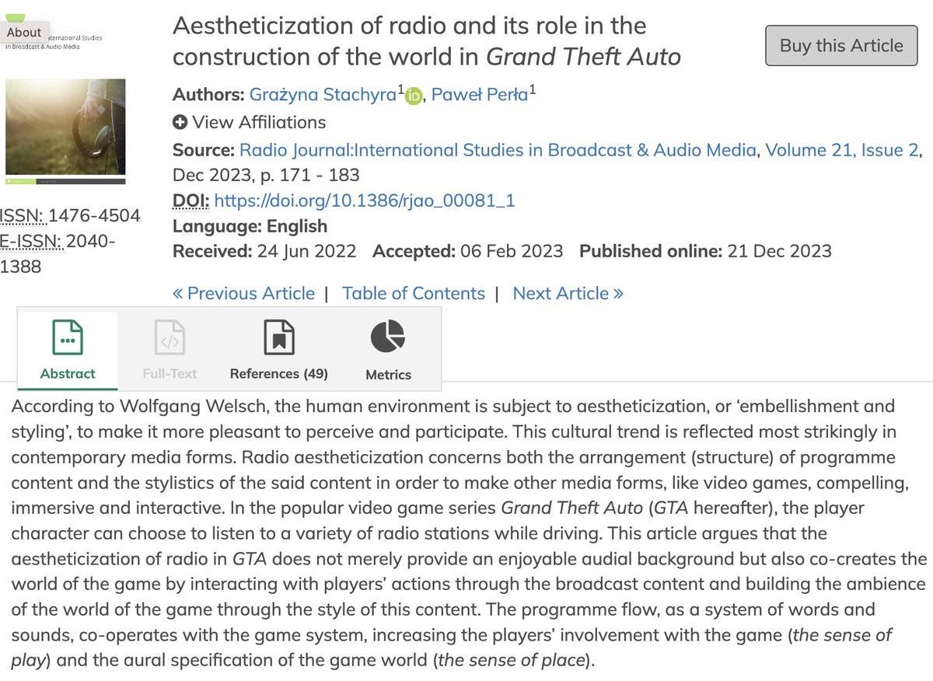The width and height of the screenshot is (933, 681).
Task: Open Issue 2 link
Action: coord(890,150)
